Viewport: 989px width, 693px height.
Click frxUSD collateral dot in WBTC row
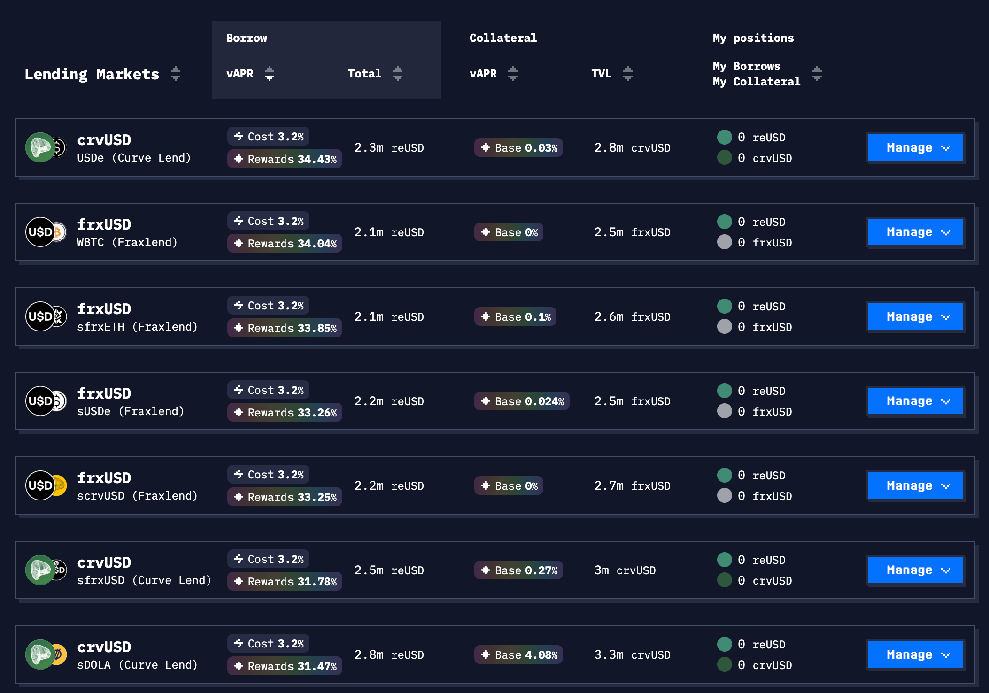click(x=725, y=242)
